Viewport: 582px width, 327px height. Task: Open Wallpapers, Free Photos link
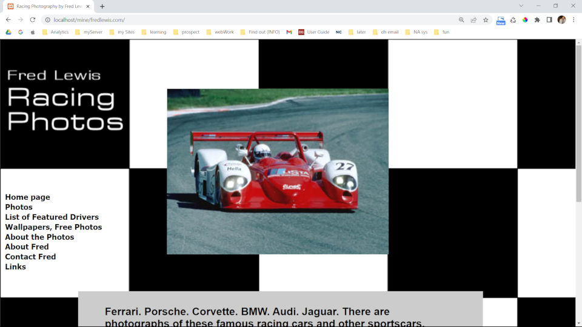tap(53, 227)
